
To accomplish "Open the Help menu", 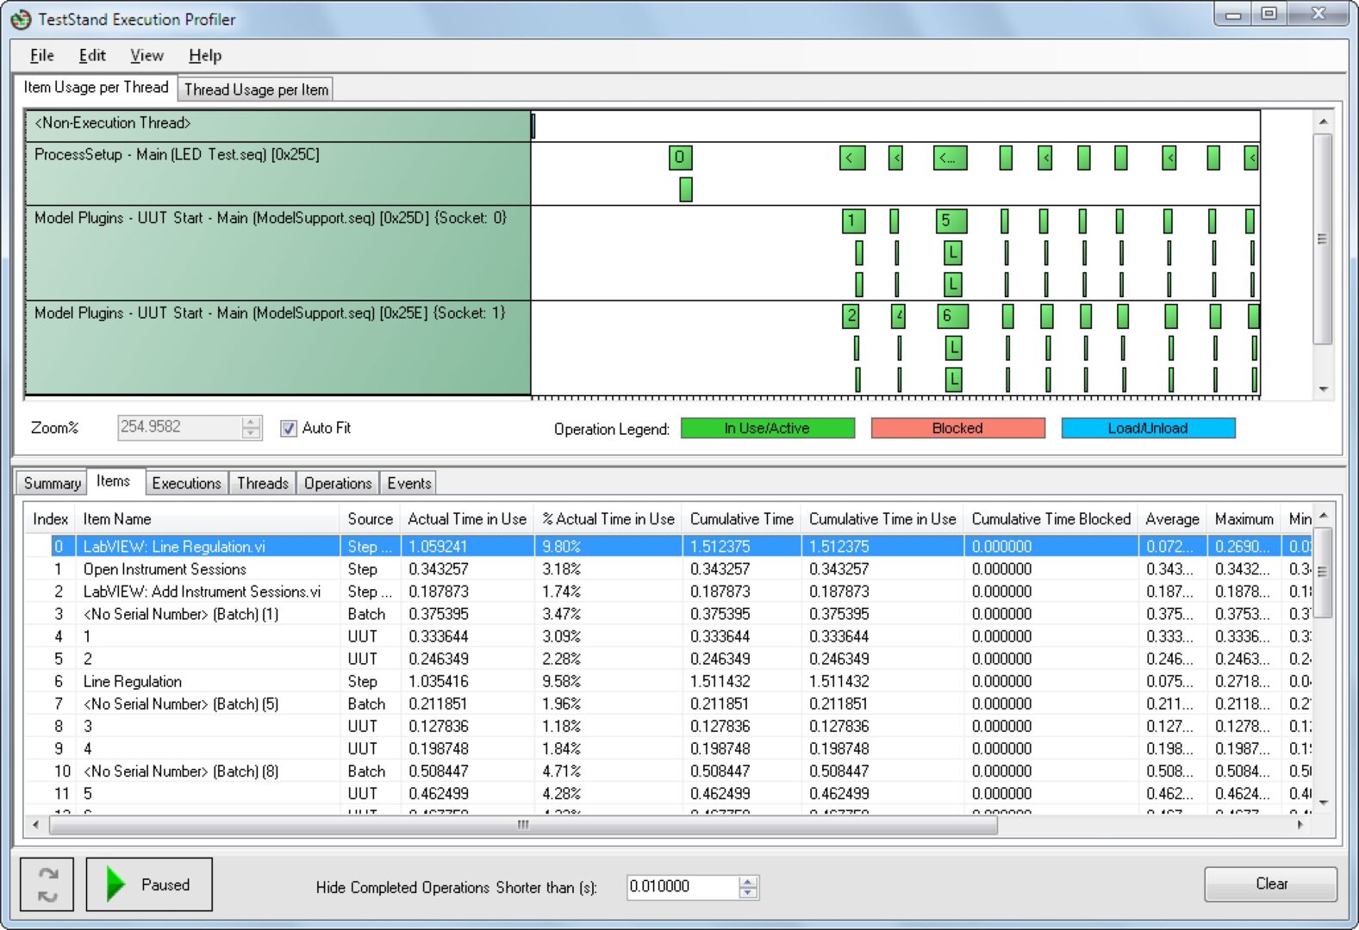I will 205,56.
